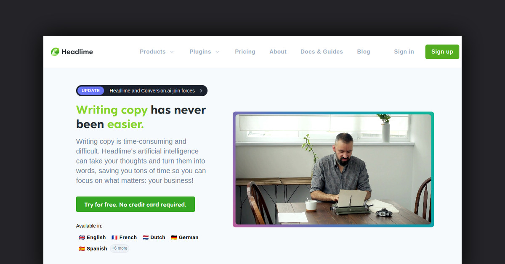The height and width of the screenshot is (264, 505).
Task: Expand the Products dropdown chevron
Action: pos(172,52)
